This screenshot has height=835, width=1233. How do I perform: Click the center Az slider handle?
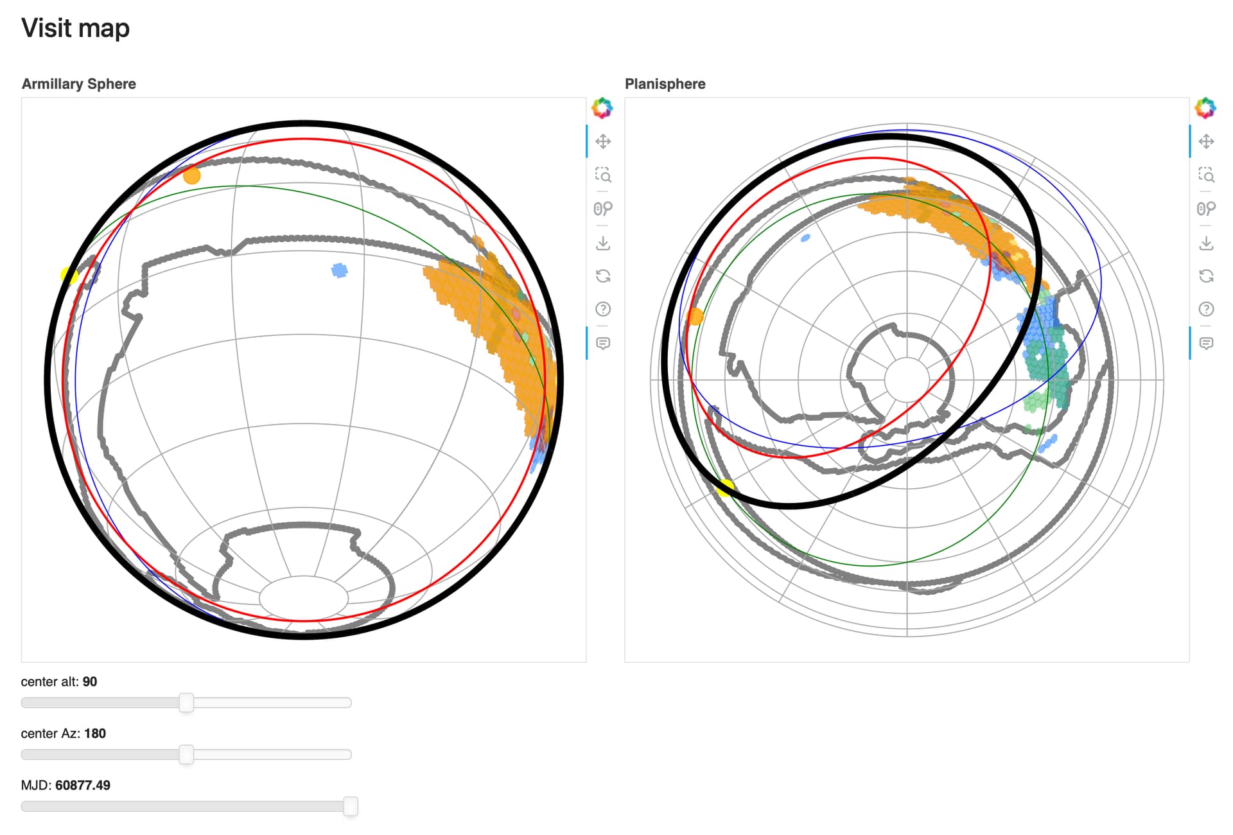(186, 755)
